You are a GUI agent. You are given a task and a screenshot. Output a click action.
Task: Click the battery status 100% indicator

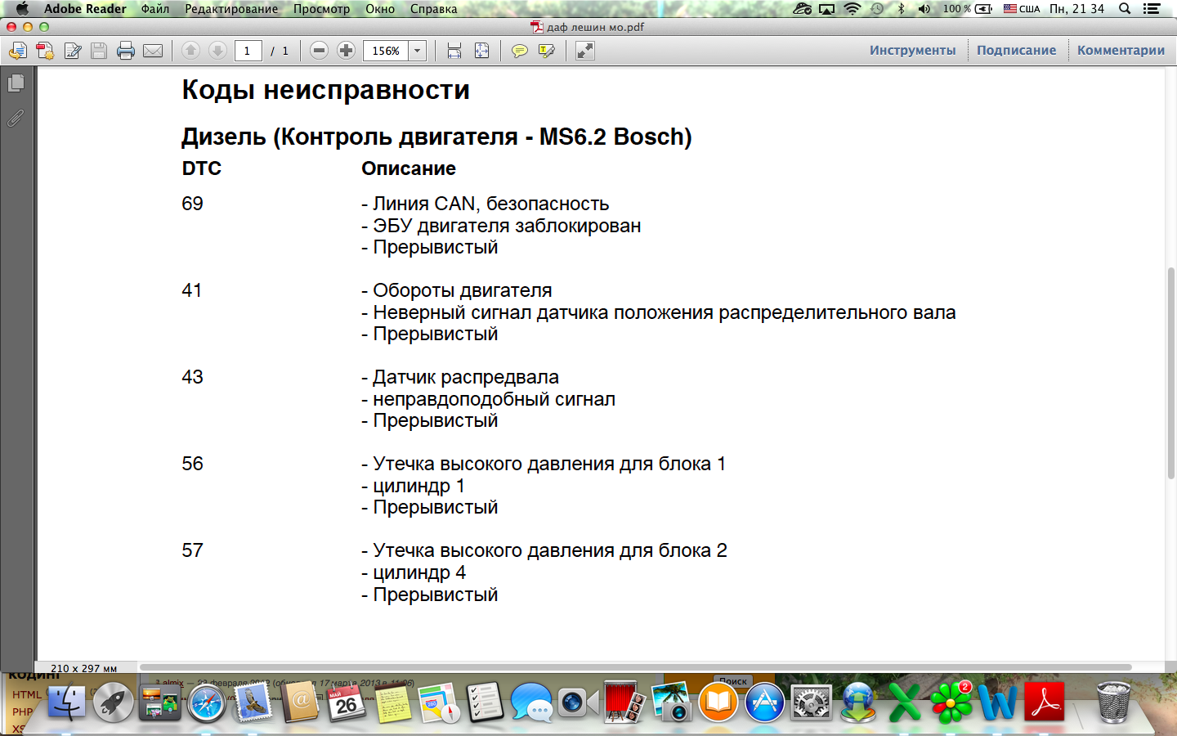point(967,9)
